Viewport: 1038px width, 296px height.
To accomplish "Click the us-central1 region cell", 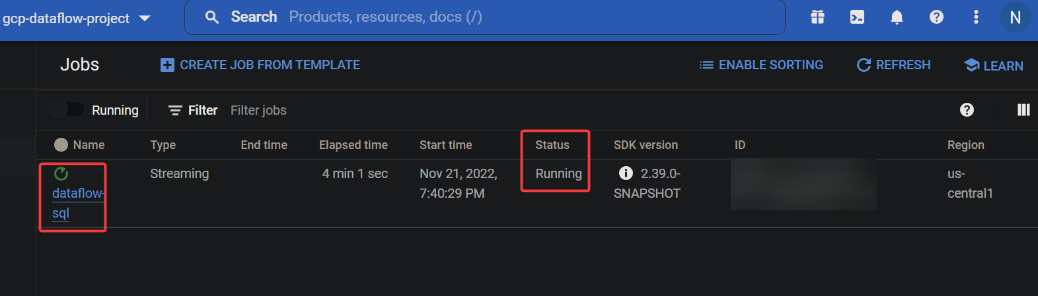I will point(970,183).
